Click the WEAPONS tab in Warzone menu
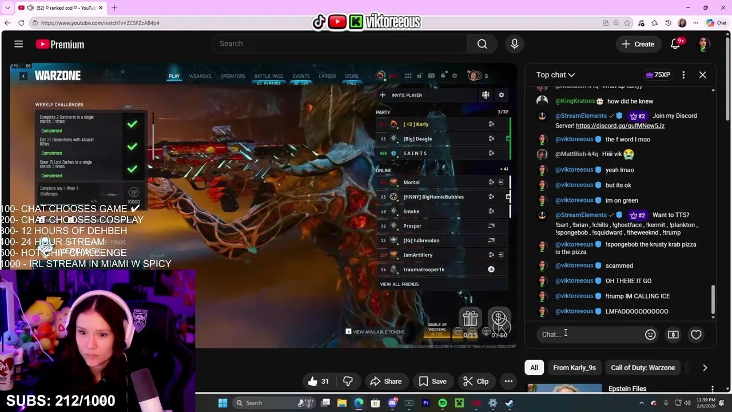732x412 pixels. (200, 76)
